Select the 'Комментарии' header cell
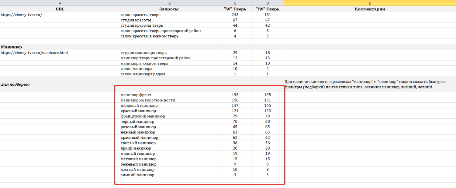This screenshot has height=188, width=456. (370, 9)
